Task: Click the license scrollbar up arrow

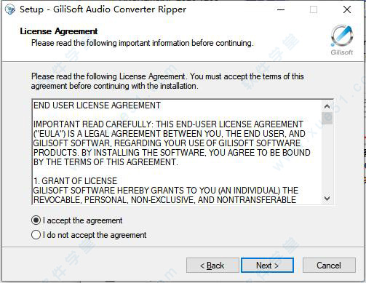Action: 327,106
